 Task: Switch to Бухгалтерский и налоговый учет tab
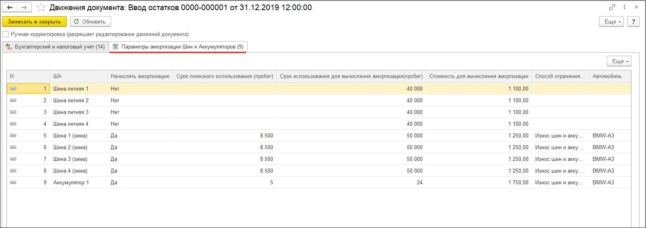click(x=55, y=47)
